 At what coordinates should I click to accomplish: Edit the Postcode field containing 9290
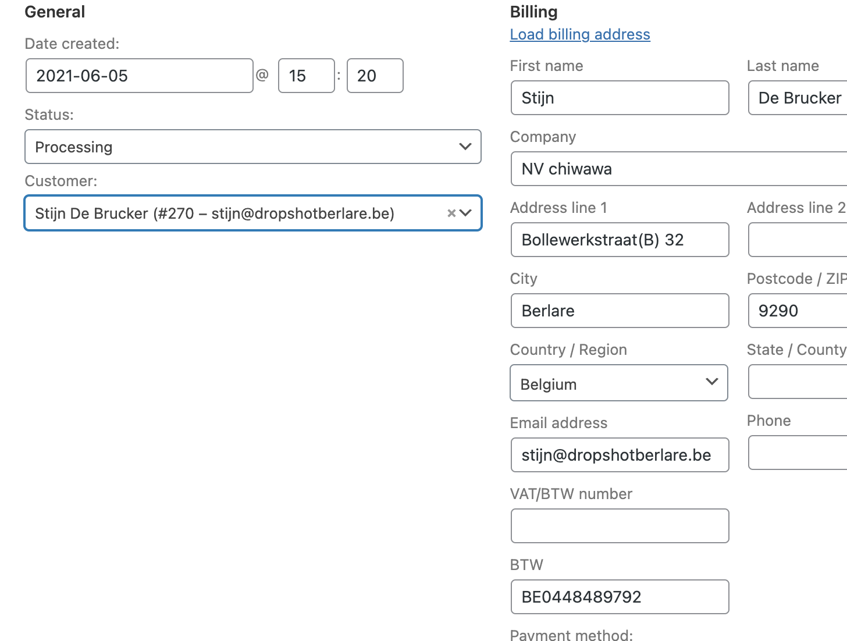tap(798, 311)
